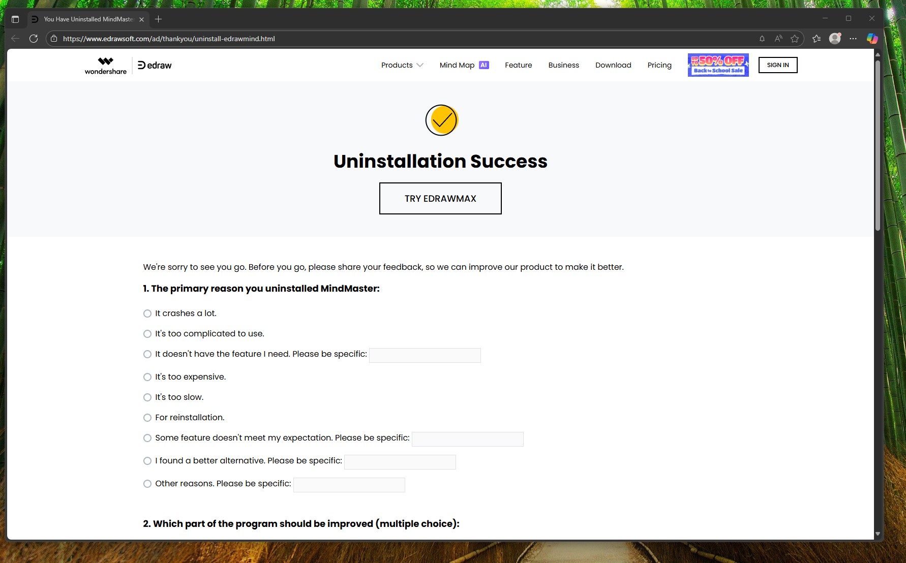Image resolution: width=906 pixels, height=563 pixels.
Task: Click the Edraw logo
Action: click(x=155, y=66)
